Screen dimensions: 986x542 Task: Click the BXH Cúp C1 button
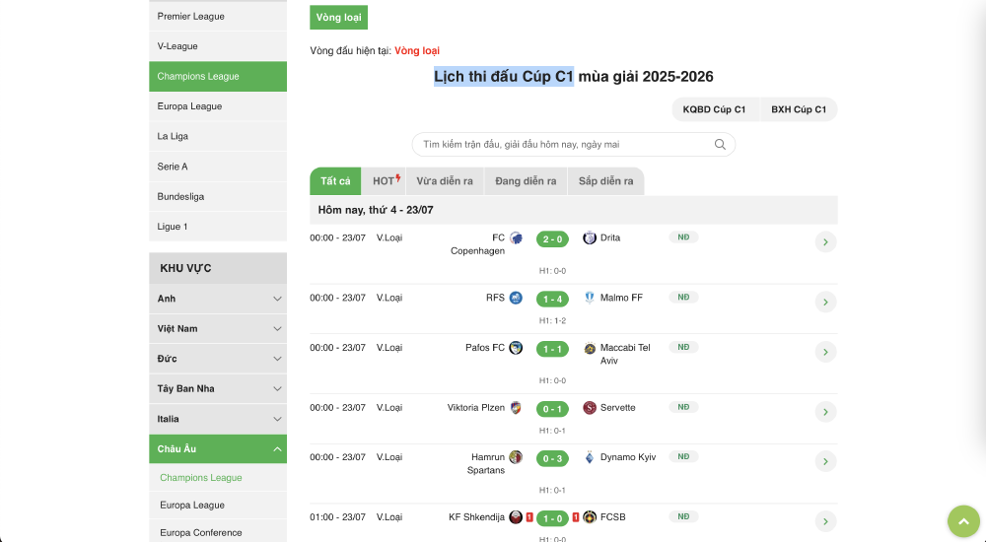pos(799,109)
